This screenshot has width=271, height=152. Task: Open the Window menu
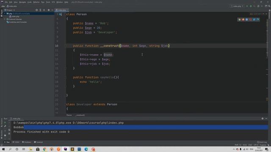tap(60, 2)
